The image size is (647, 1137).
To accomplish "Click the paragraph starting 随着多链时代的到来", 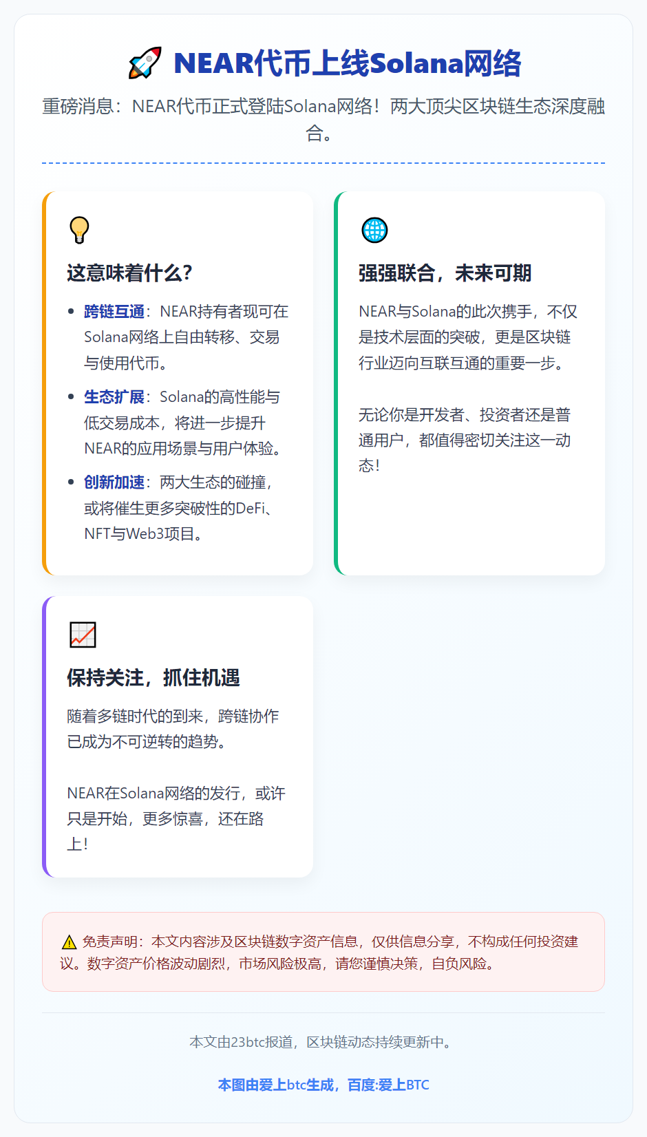I will tap(173, 729).
